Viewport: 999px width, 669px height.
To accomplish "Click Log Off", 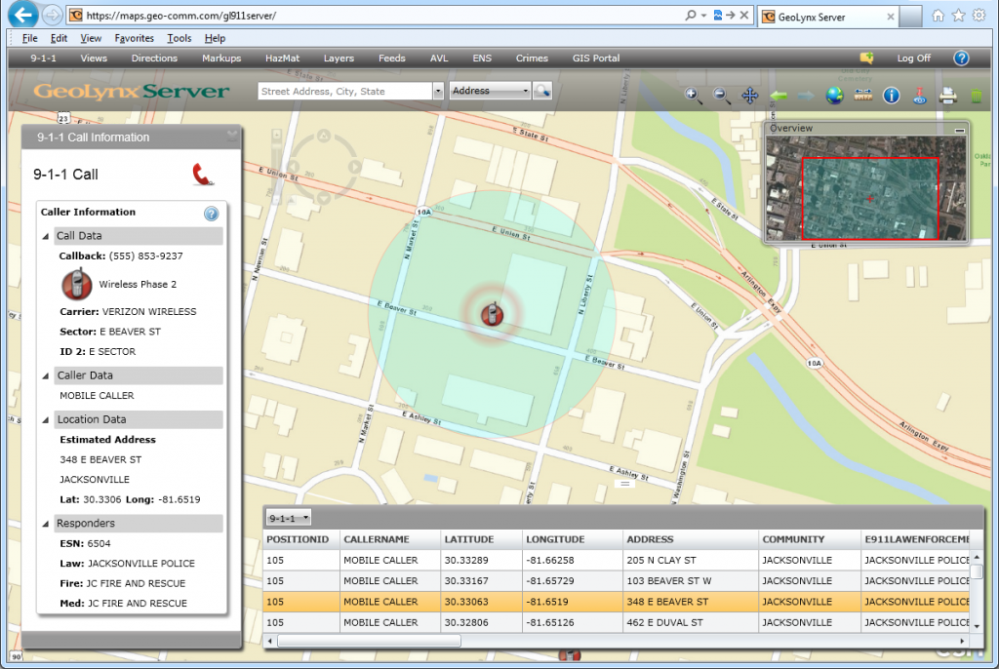I will pyautogui.click(x=913, y=58).
